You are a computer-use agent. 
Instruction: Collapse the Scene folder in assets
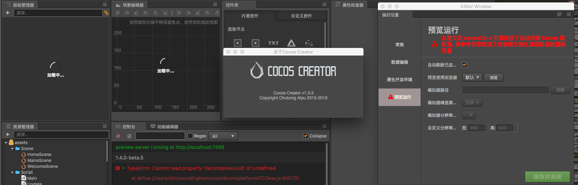tap(12, 149)
